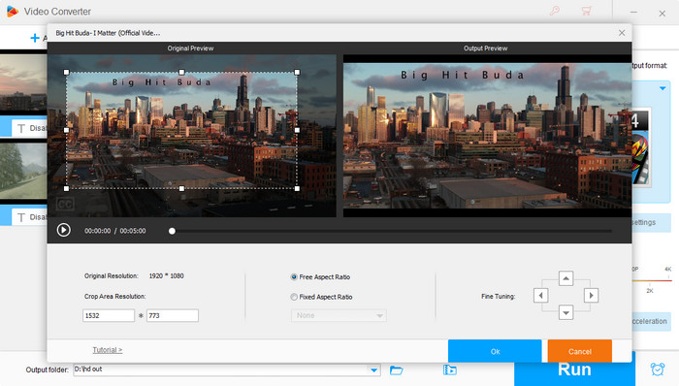Open the first clip's subtitle selector in main window
The image size is (679, 386).
point(29,128)
